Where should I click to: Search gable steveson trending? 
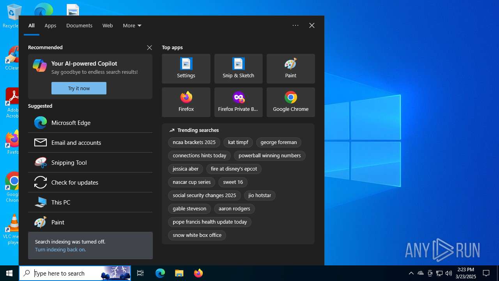coord(189,209)
